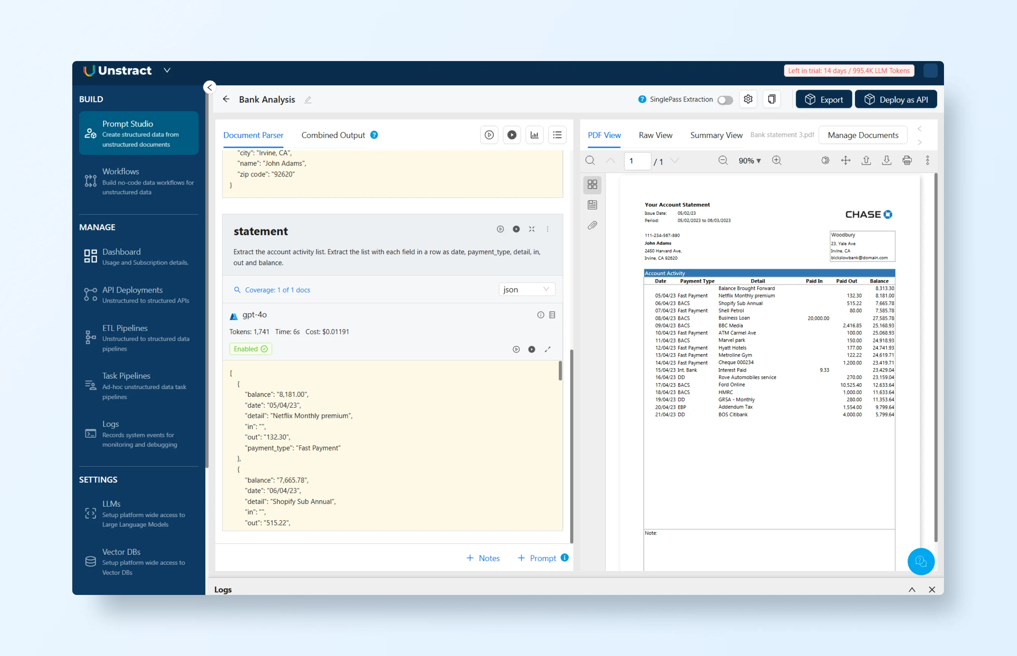Viewport: 1017px width, 656px height.
Task: Toggle SinglePass Extraction on
Action: click(x=725, y=99)
